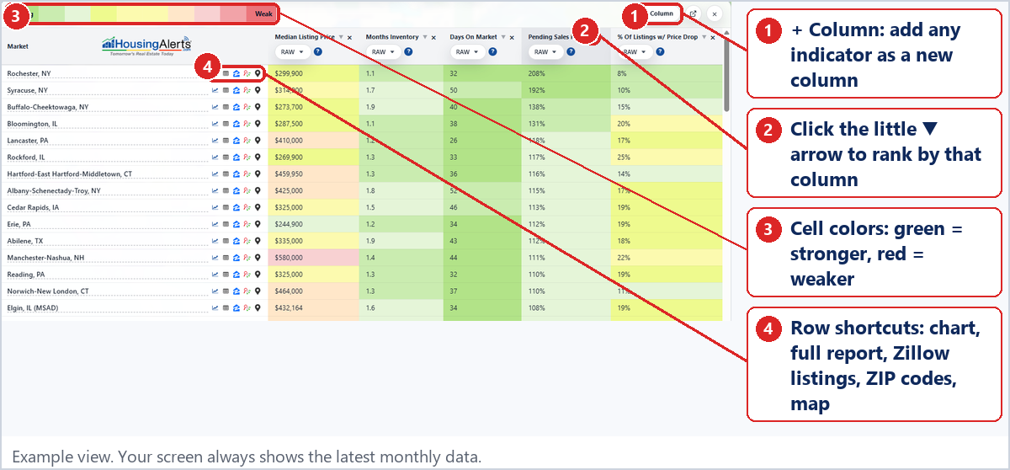Open RAW dropdown under Pending Sales
The width and height of the screenshot is (1010, 470).
(546, 51)
